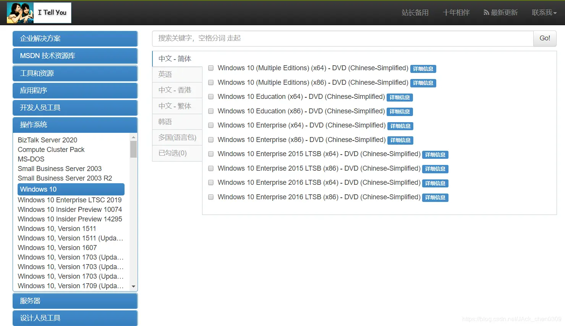
Task: Show 详细信息 for Multiple Editions (x86)
Action: pos(423,83)
